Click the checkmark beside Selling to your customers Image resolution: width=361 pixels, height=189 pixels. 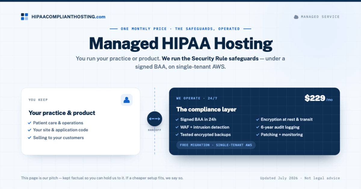(29, 138)
